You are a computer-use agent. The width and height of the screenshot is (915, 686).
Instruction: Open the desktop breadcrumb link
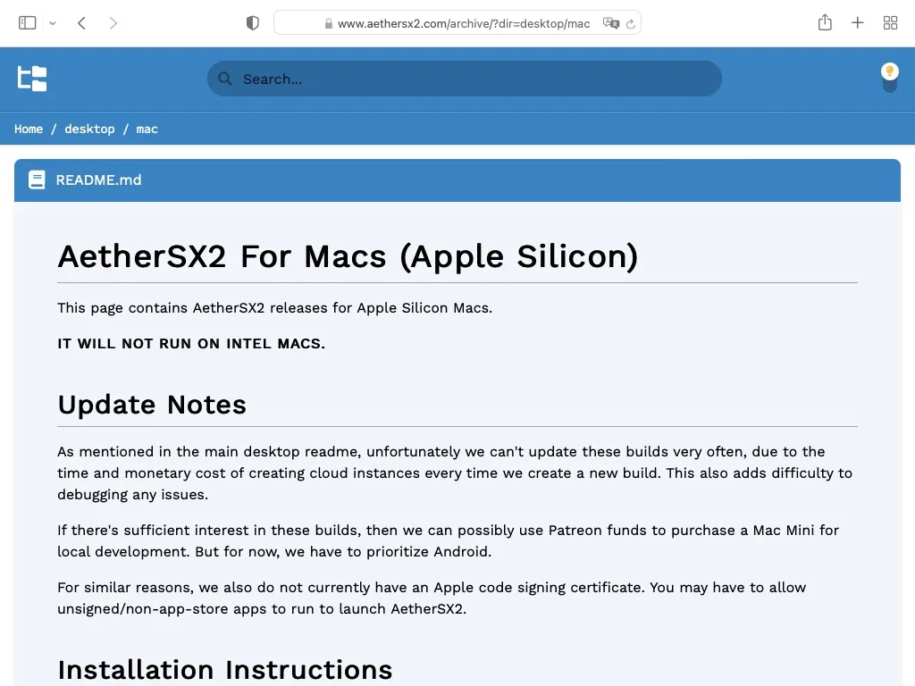pyautogui.click(x=89, y=129)
